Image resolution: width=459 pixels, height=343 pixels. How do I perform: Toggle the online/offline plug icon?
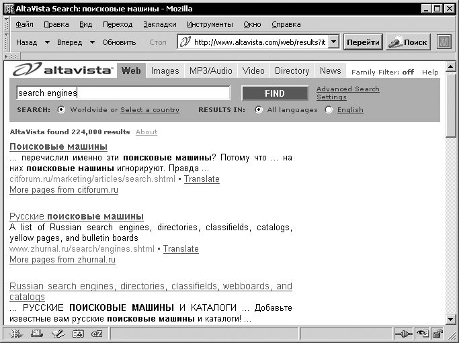[x=403, y=334]
